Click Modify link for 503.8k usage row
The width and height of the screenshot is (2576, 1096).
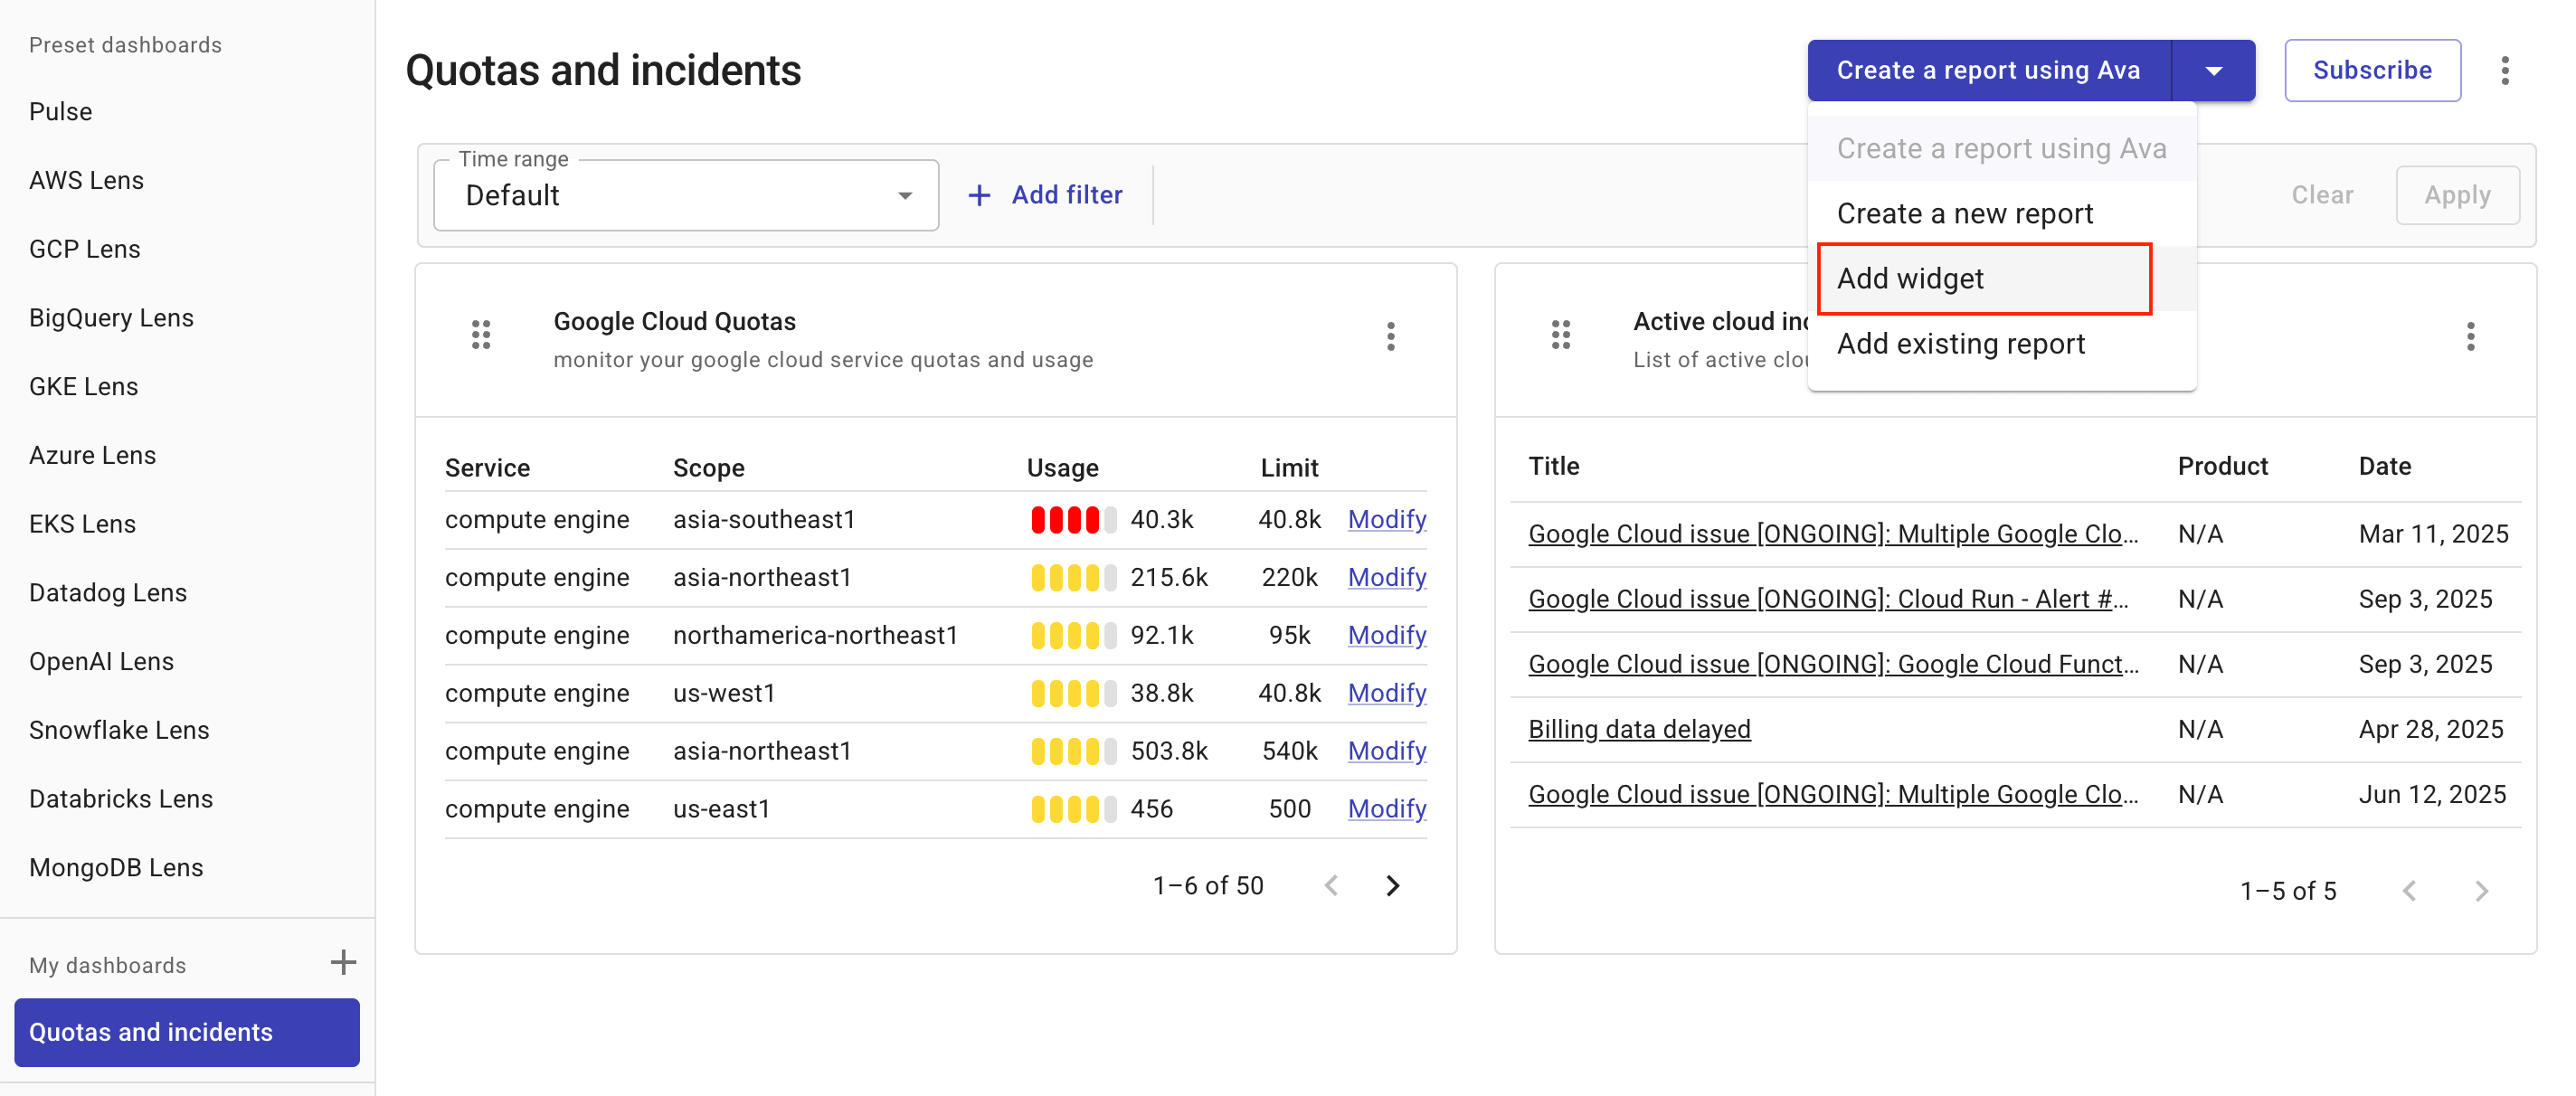pyautogui.click(x=1386, y=751)
